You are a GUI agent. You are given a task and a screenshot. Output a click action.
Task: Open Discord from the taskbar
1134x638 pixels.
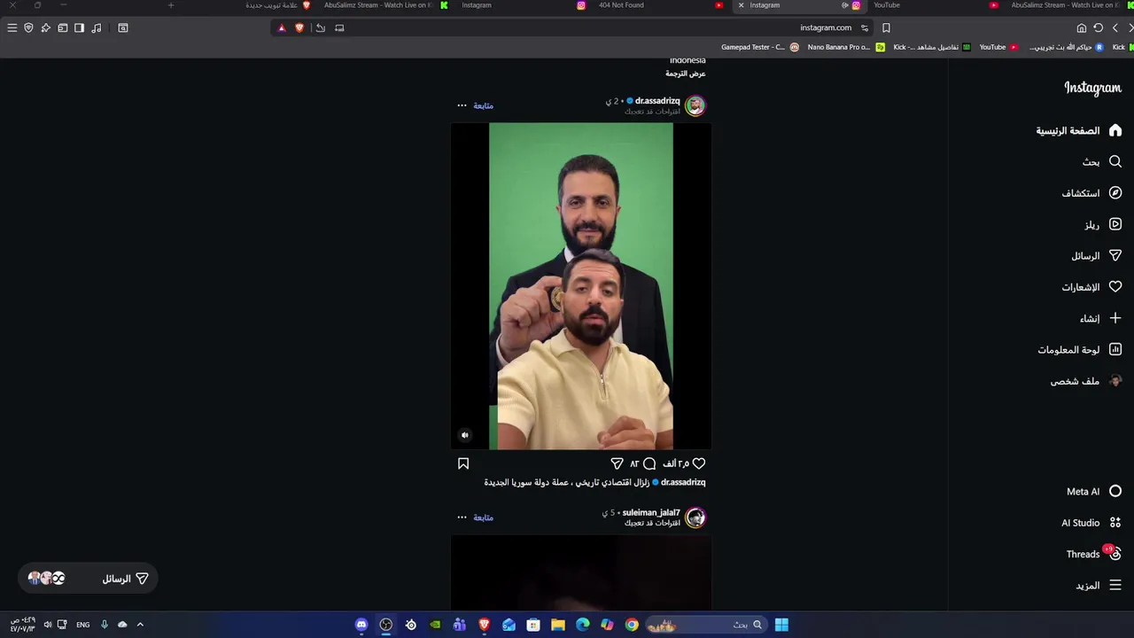click(x=361, y=625)
